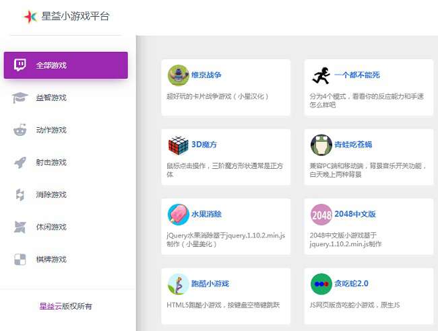Open the 2048中文版 title link
Screen dimensions: 438x331
354,214
